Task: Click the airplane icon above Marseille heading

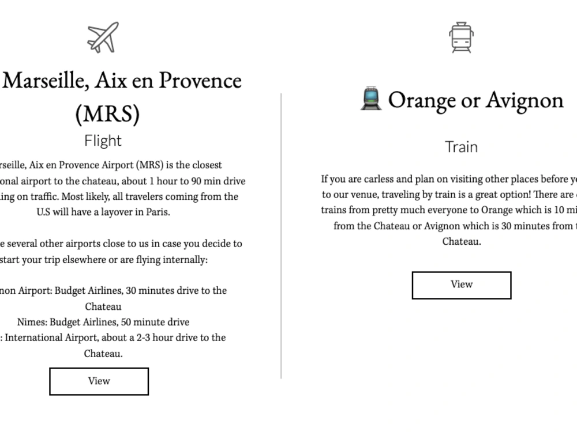Action: coord(103,37)
